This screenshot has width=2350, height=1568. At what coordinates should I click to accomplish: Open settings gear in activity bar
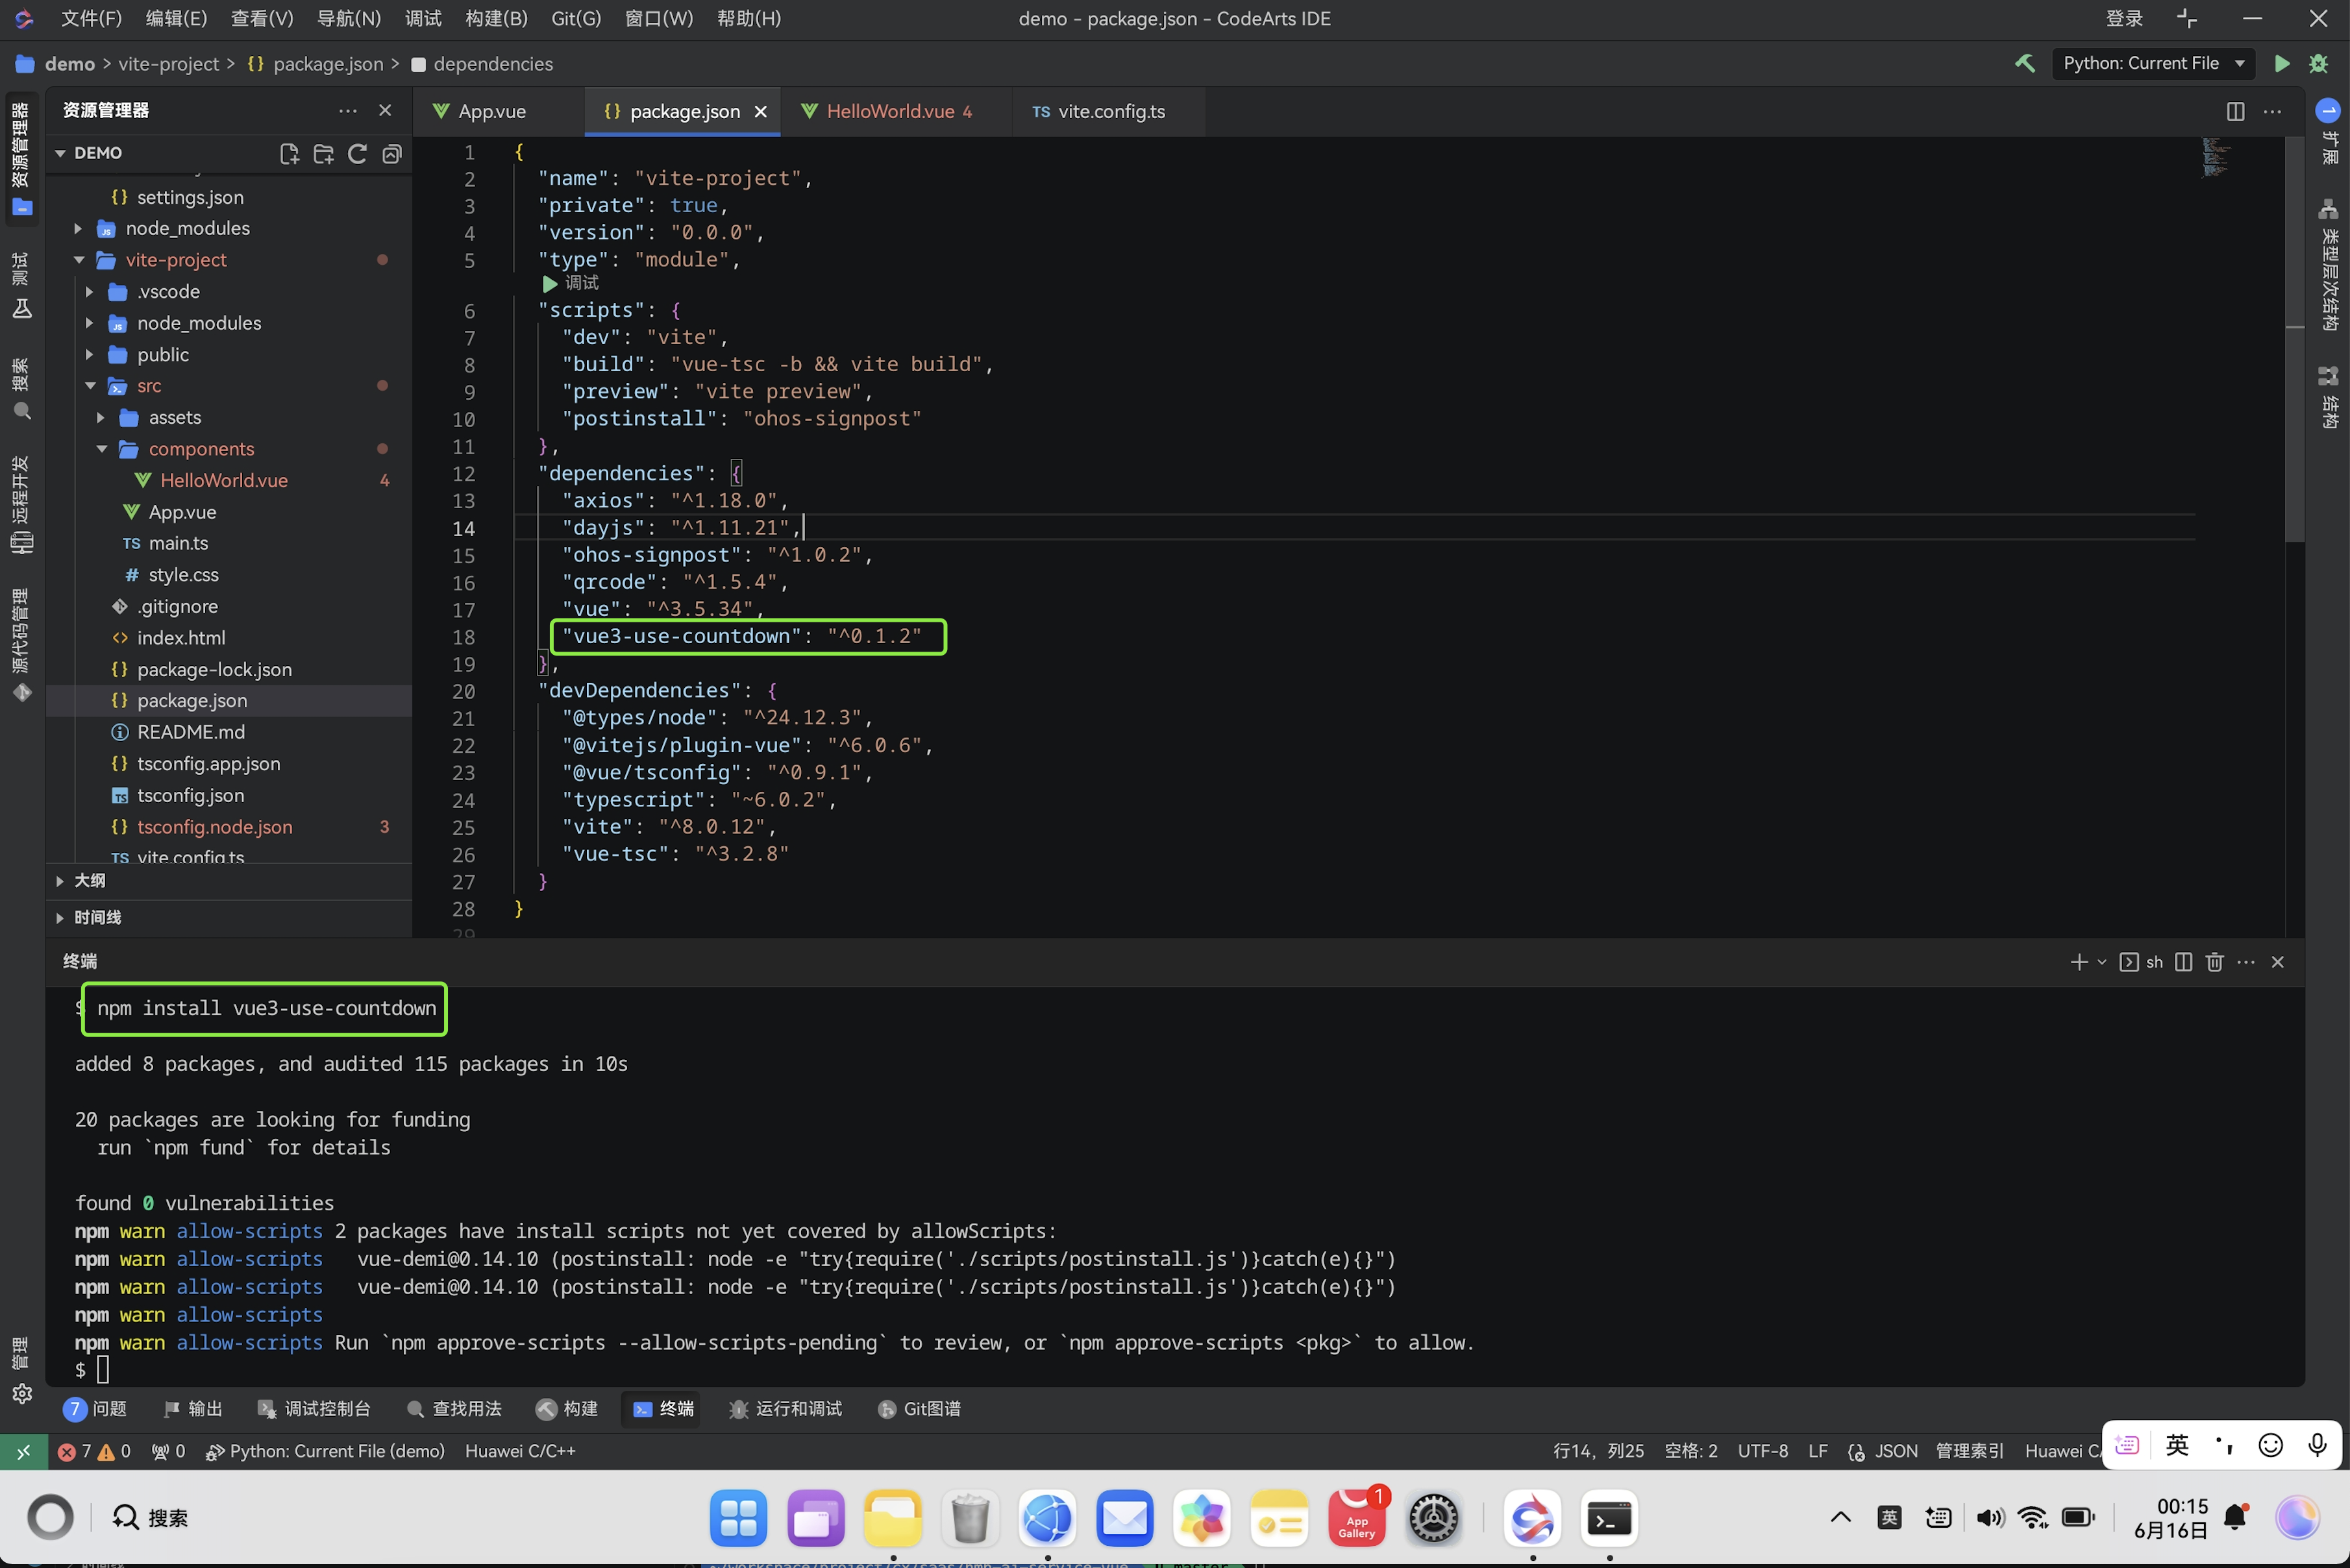(22, 1393)
